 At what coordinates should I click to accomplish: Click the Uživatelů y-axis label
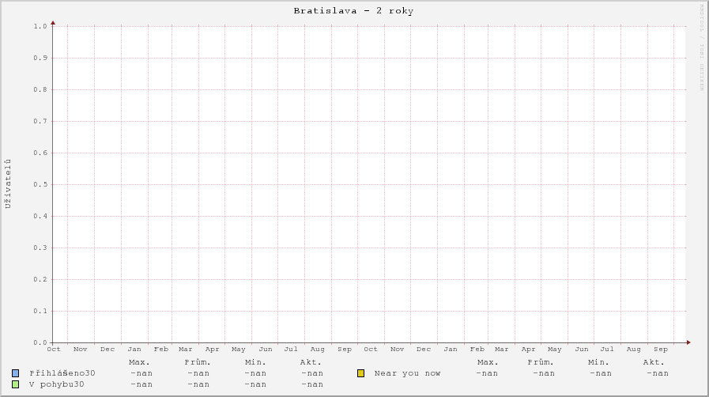(8, 184)
